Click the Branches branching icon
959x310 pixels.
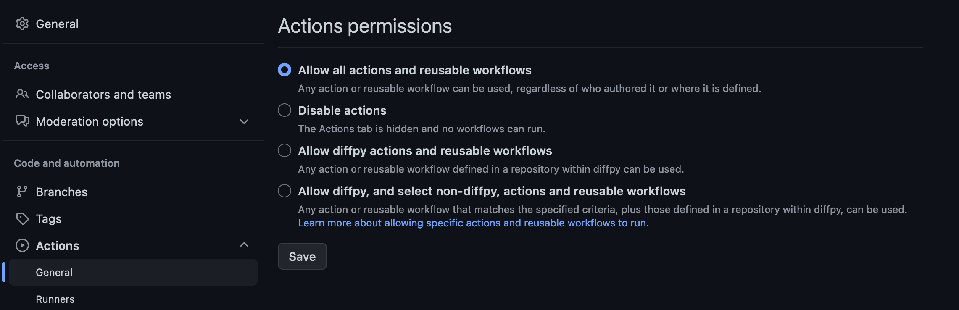click(x=22, y=192)
